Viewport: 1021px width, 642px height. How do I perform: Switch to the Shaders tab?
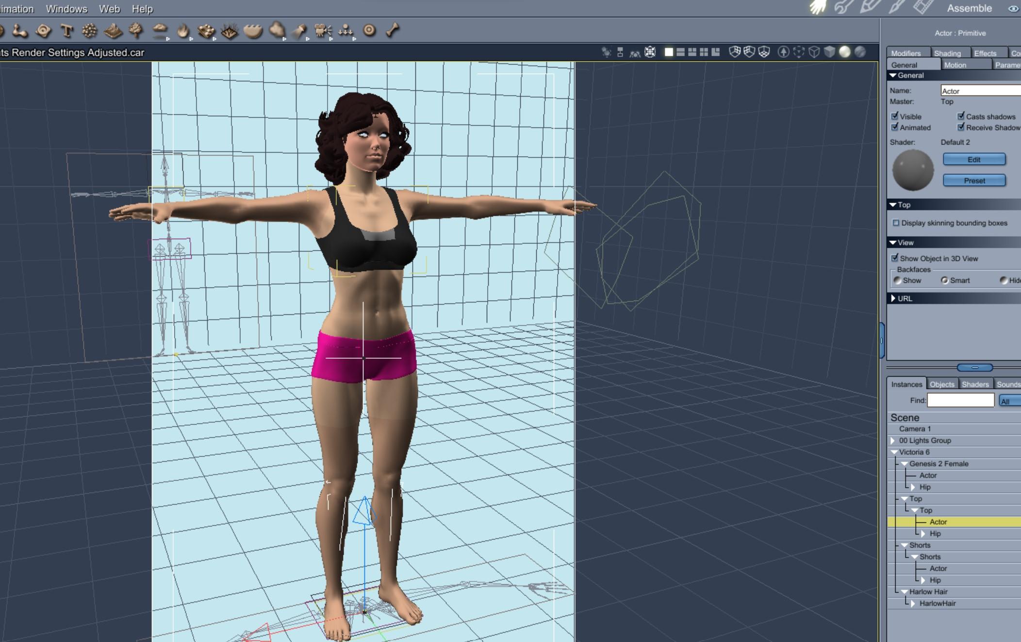pyautogui.click(x=975, y=384)
